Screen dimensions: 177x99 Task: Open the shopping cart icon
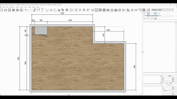pyautogui.click(x=92, y=10)
